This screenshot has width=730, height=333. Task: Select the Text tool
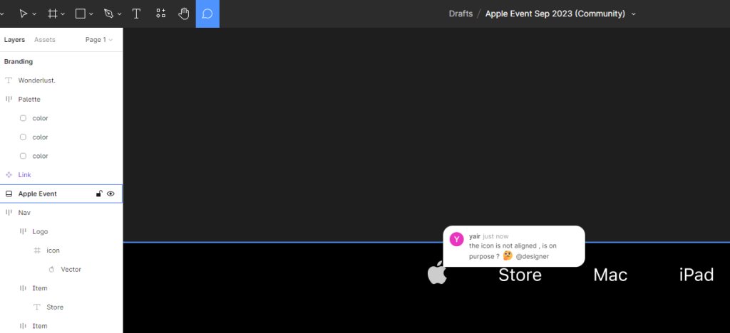pos(136,14)
